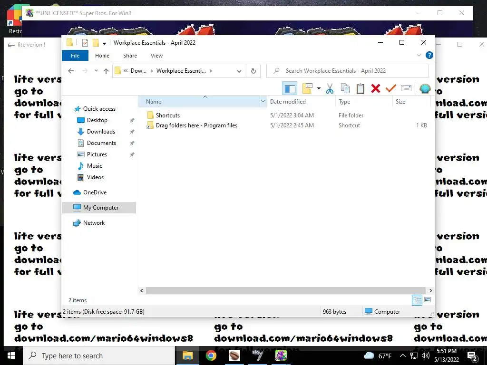Open the coffee bean app on taskbar
Screen dimensions: 487x365
tap(234, 355)
